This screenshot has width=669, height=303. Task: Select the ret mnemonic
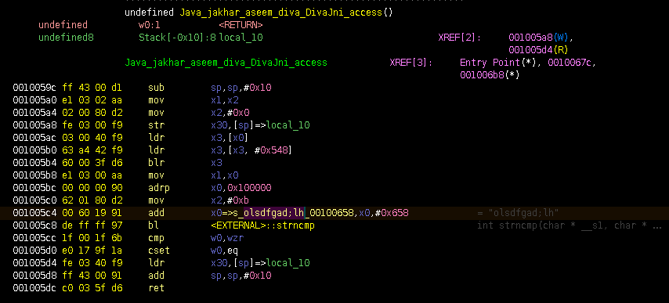point(156,288)
